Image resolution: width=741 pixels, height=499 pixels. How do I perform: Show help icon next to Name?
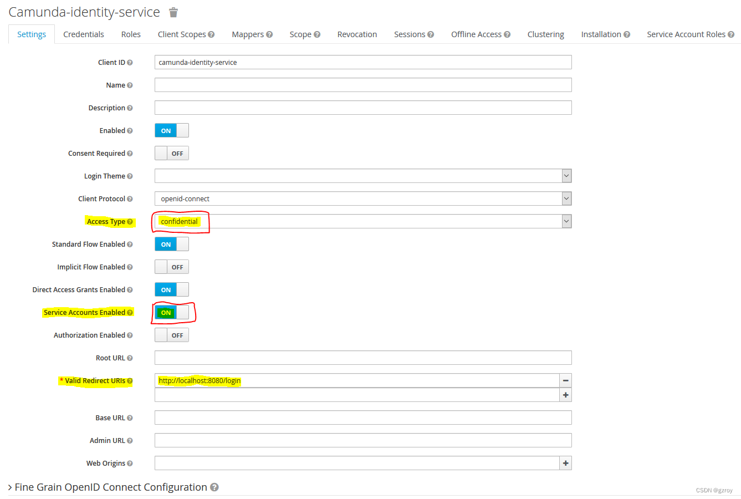tap(130, 85)
